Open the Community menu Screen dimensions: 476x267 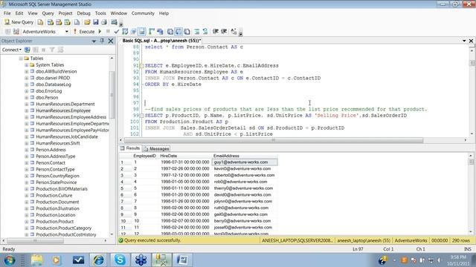tap(143, 13)
